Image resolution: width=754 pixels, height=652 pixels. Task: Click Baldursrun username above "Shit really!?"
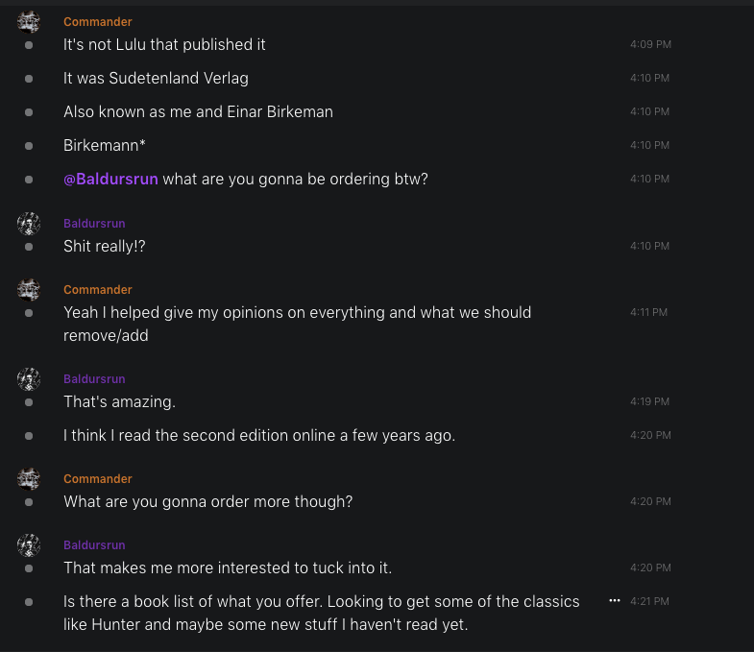tap(94, 224)
